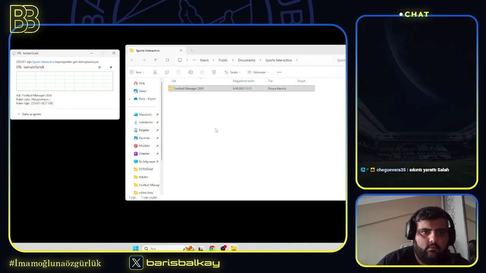Close the Sports Interactive Explorer tab
486x273 pixels.
[181, 50]
